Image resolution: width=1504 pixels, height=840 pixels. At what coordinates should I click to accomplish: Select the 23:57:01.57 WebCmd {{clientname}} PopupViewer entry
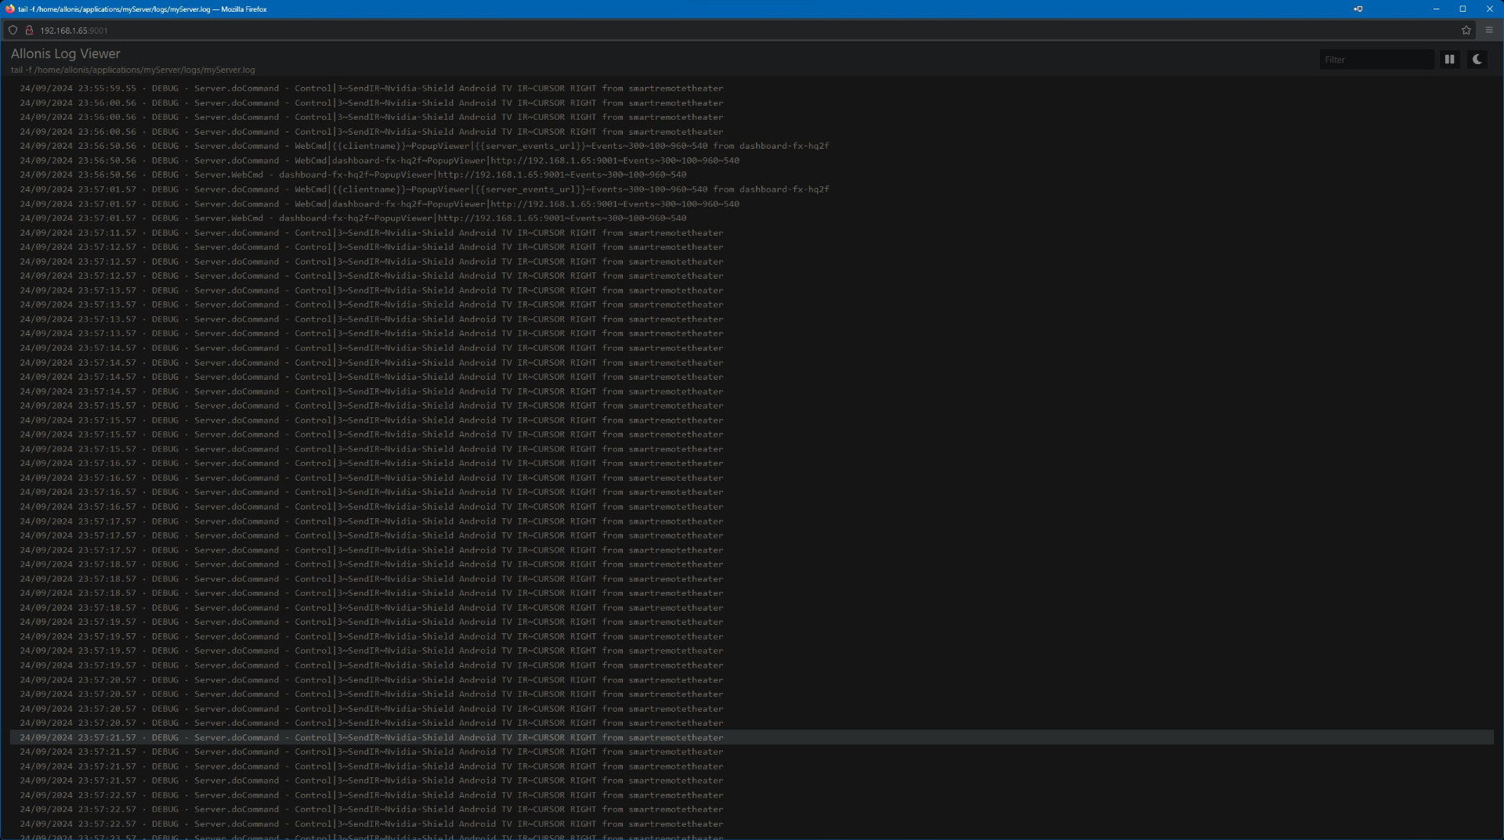(751, 189)
